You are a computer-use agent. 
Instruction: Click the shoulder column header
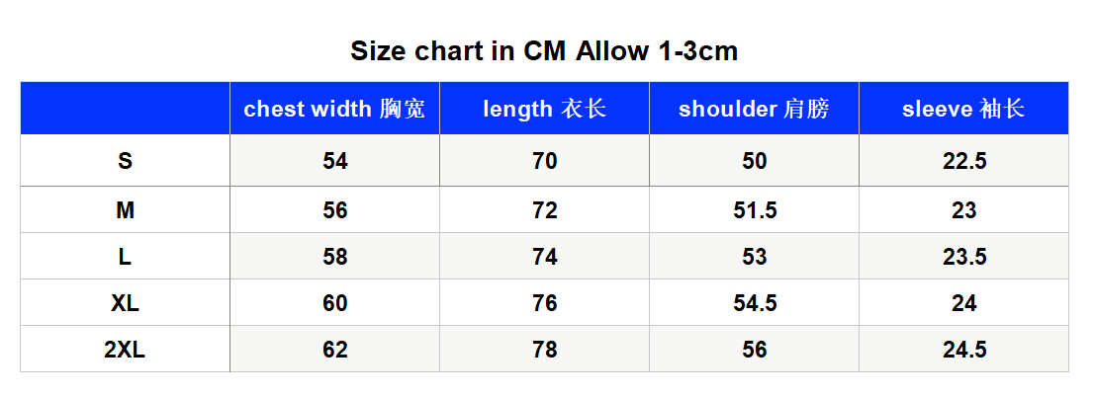[x=754, y=109]
